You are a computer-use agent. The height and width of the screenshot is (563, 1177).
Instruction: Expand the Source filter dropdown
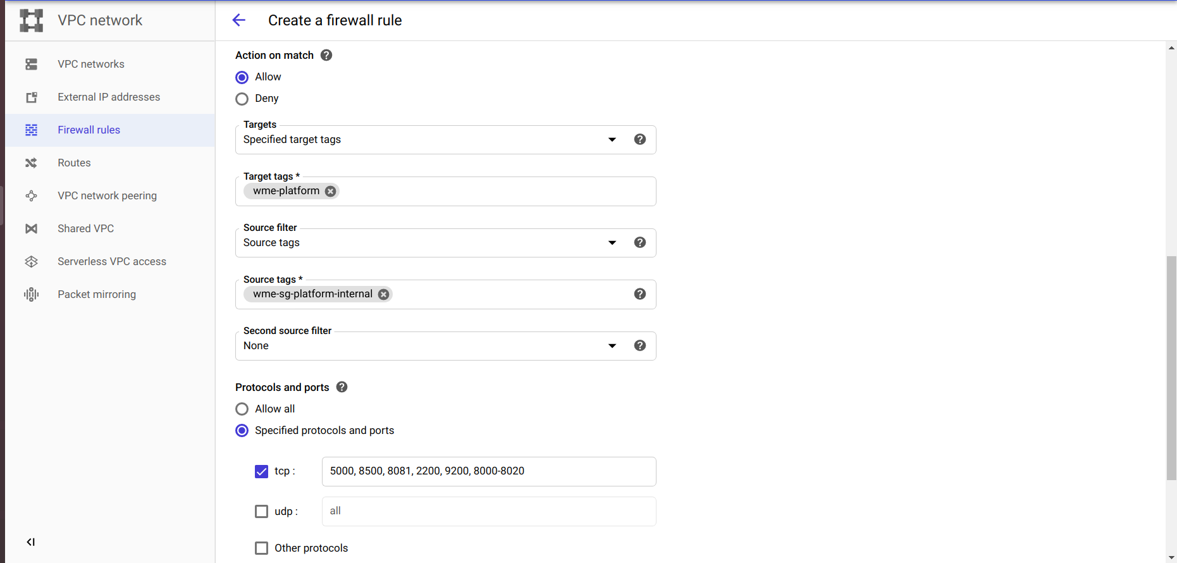click(430, 243)
